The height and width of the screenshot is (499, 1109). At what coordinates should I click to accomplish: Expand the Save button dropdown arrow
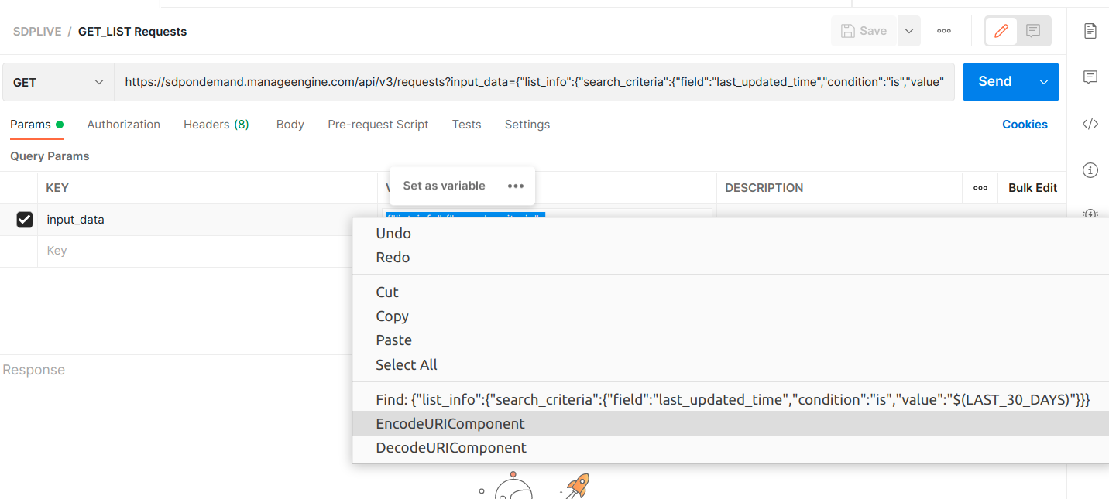pyautogui.click(x=909, y=31)
